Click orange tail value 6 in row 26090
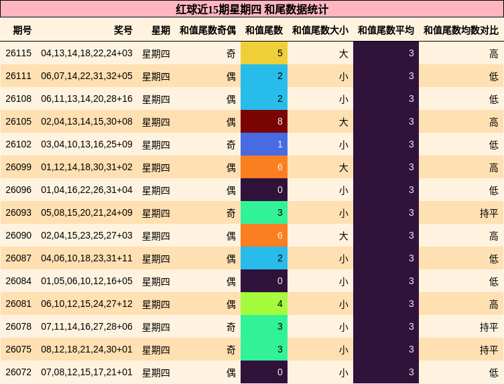This screenshot has height=384, width=504. point(264,235)
